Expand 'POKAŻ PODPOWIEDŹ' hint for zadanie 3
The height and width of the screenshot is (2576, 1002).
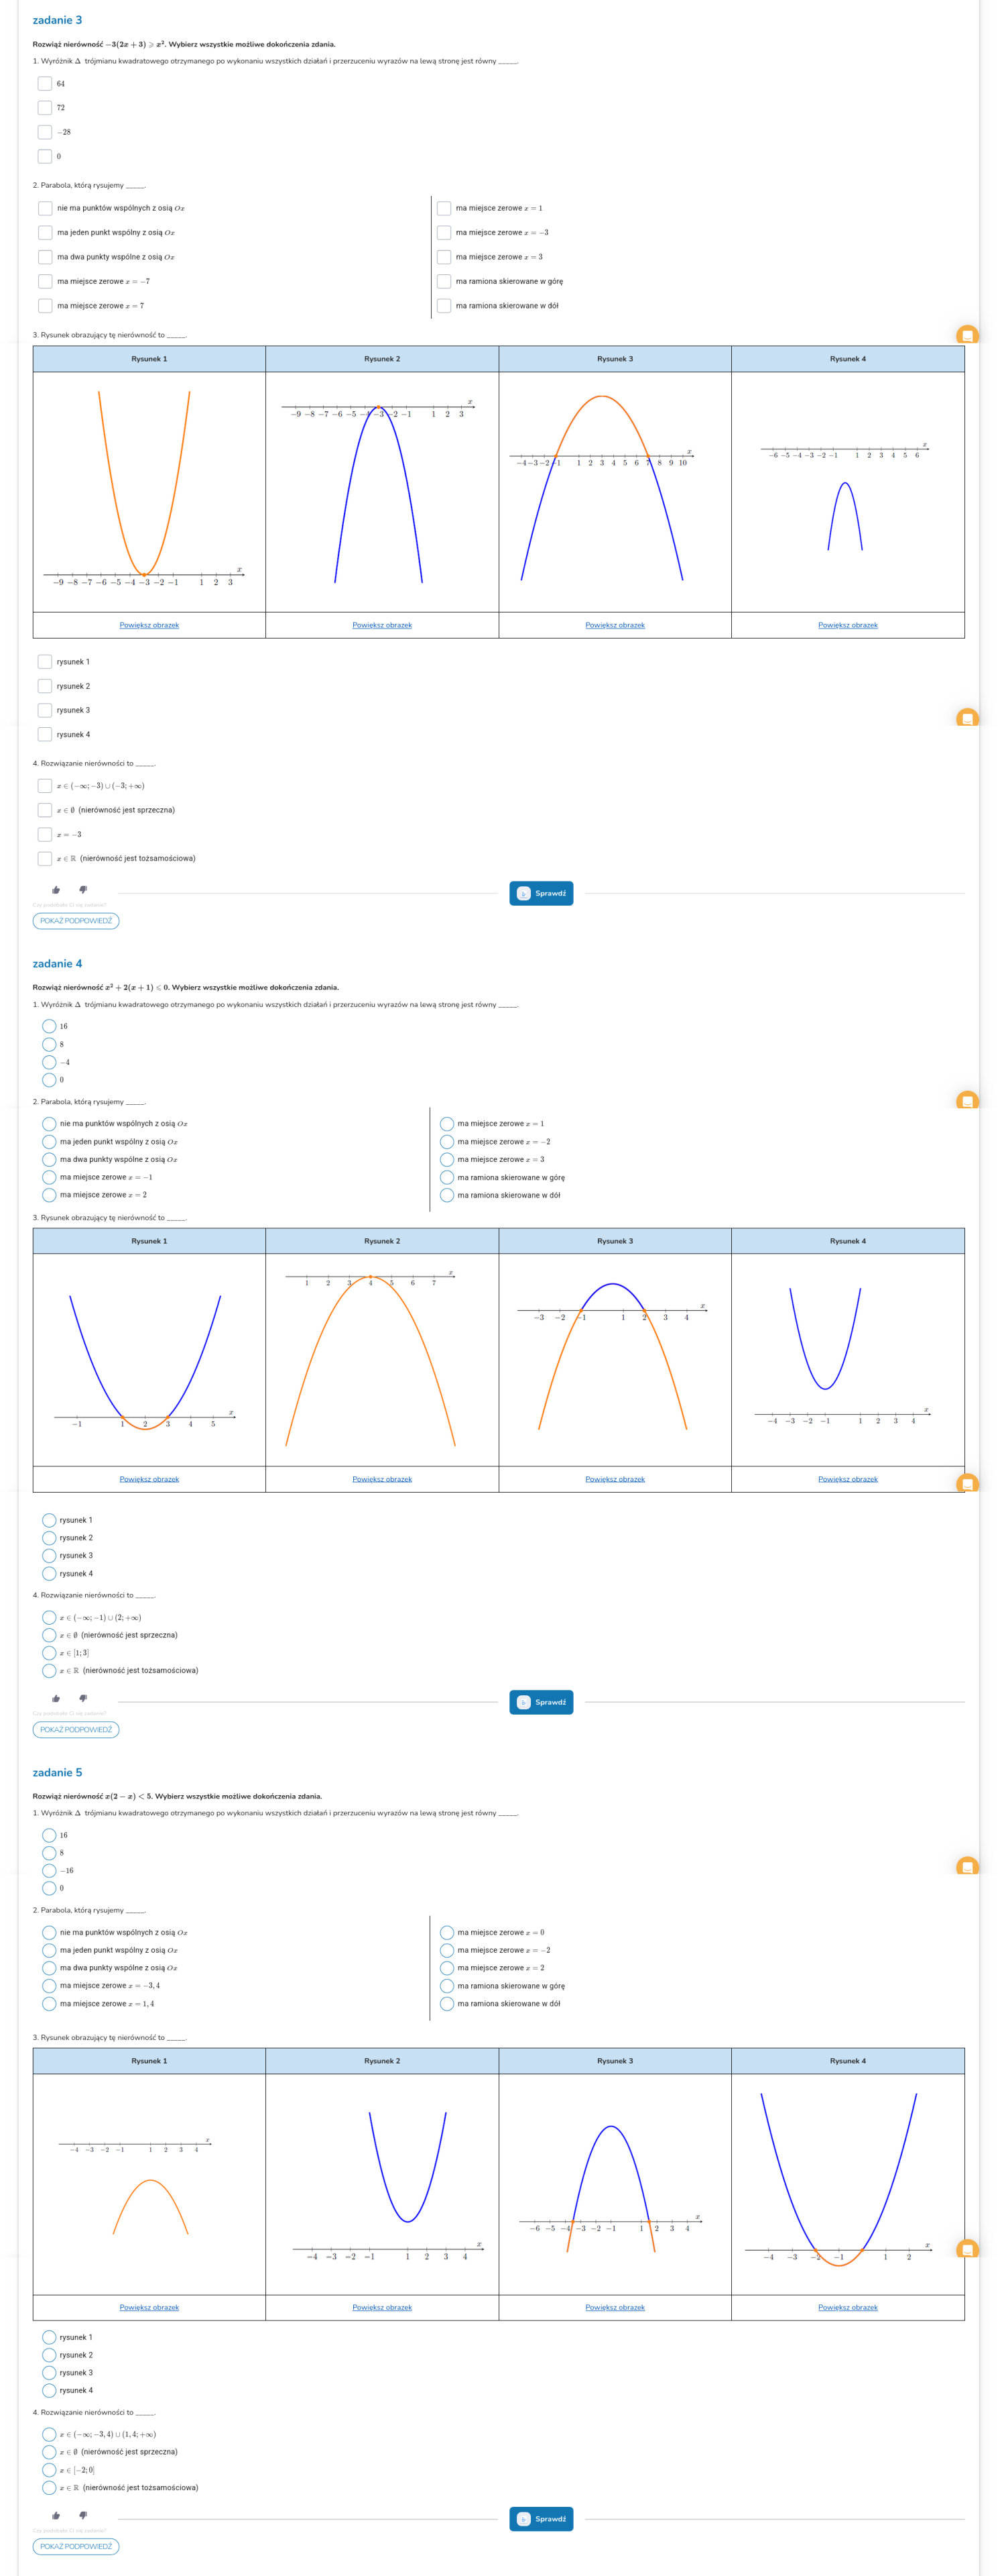click(76, 921)
